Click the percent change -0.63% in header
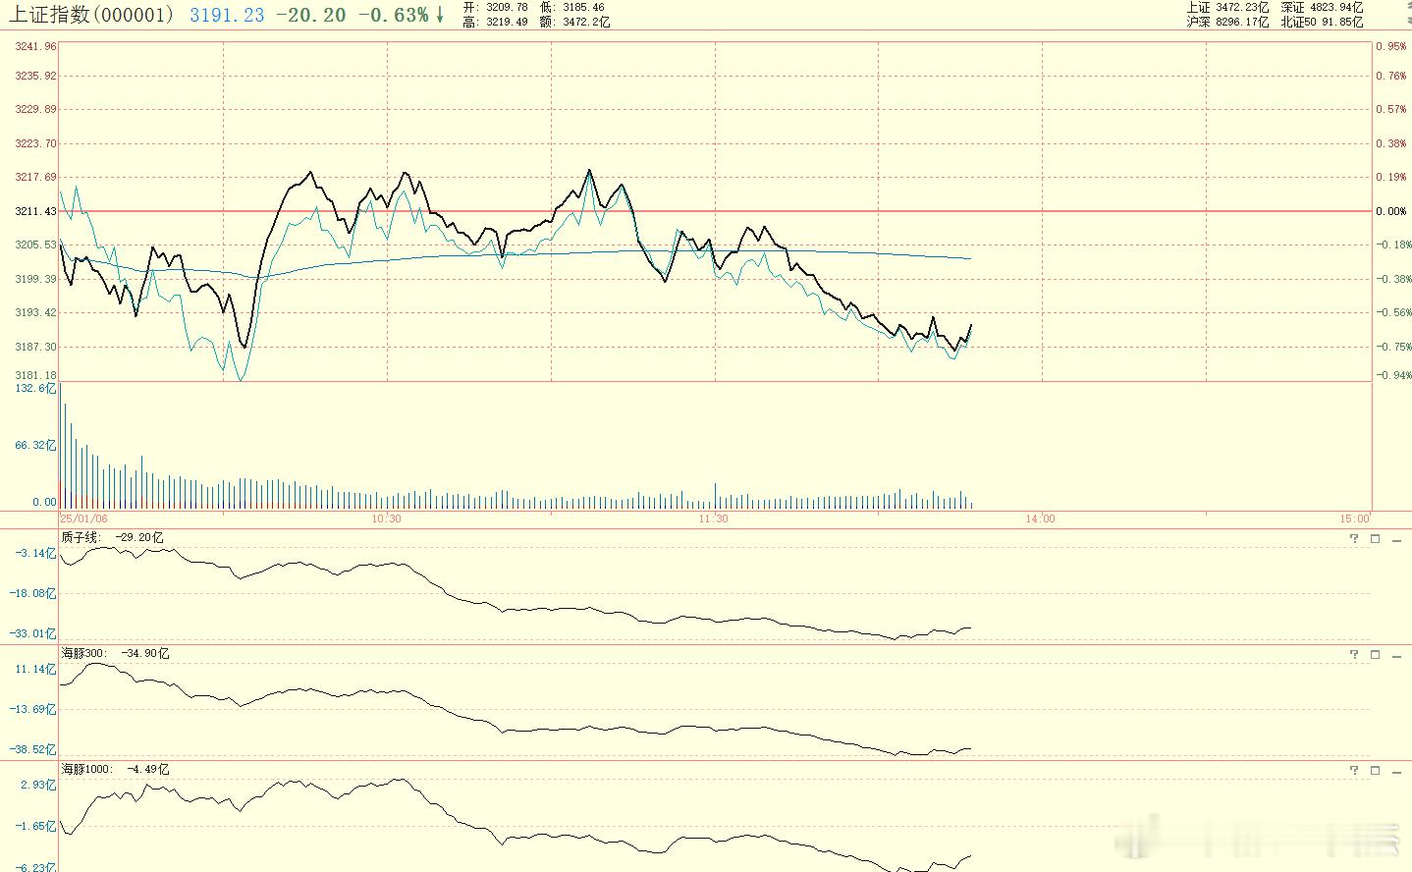The image size is (1412, 872). [x=393, y=15]
